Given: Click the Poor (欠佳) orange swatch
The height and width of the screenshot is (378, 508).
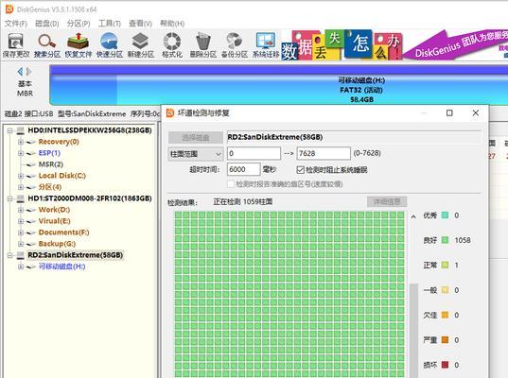Looking at the screenshot, I should (x=446, y=315).
